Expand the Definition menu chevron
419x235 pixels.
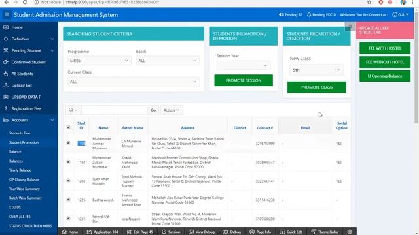(x=52, y=39)
